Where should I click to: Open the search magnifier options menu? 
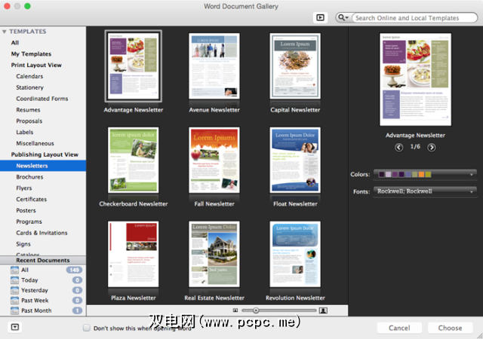343,17
